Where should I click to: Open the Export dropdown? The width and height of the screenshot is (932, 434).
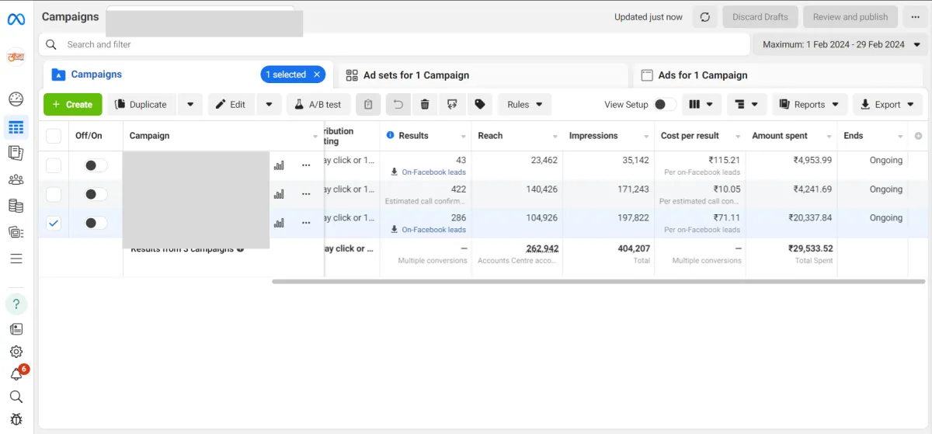pyautogui.click(x=888, y=105)
